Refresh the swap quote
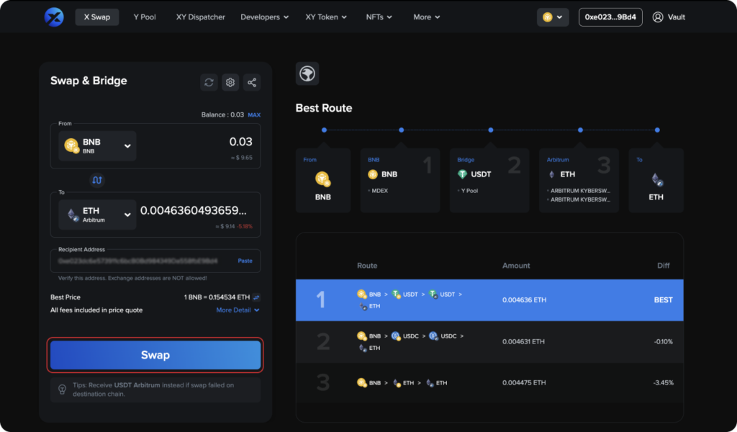This screenshot has width=737, height=432. point(209,82)
